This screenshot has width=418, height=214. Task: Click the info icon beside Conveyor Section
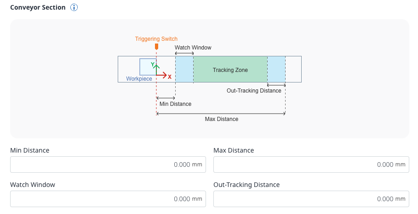[74, 8]
